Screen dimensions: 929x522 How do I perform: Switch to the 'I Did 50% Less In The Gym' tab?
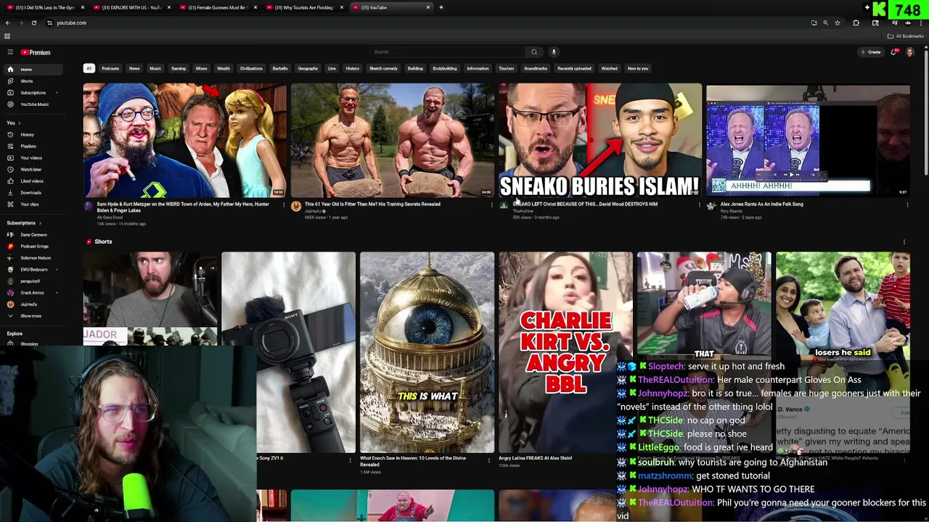click(45, 7)
